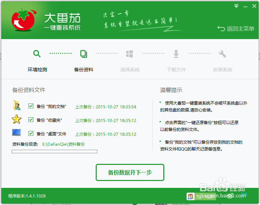Click the My Documents folder icon
Screen dimensions: 260x205
point(16,105)
